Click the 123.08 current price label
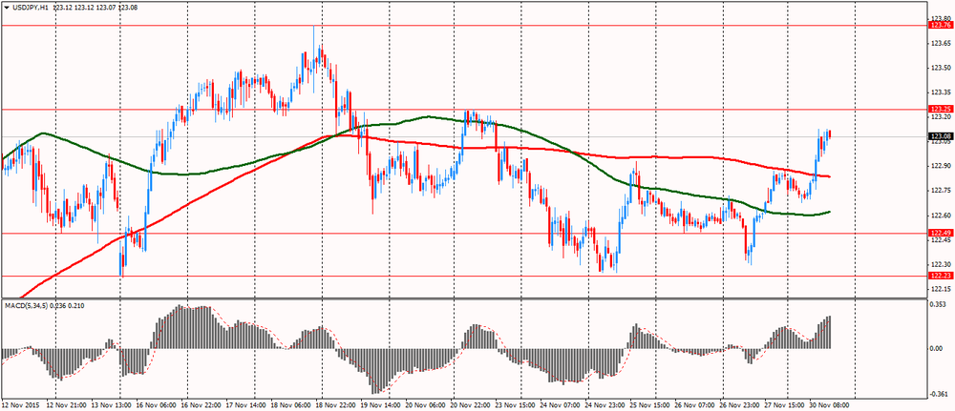The height and width of the screenshot is (411, 955). click(940, 136)
